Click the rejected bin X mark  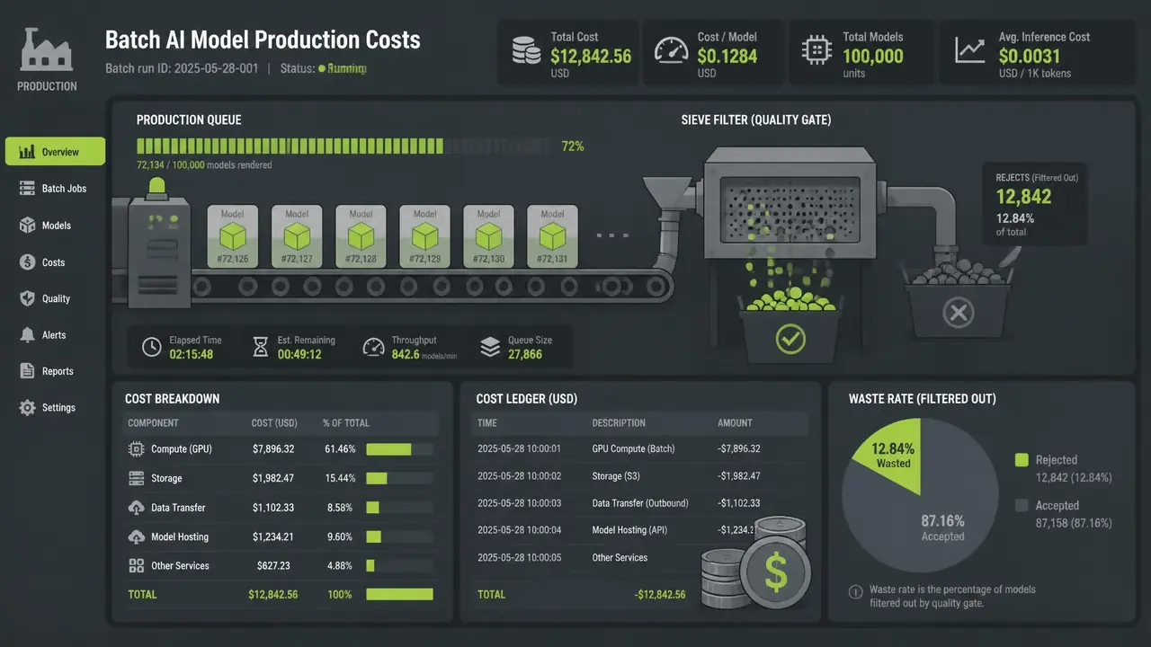coord(958,313)
